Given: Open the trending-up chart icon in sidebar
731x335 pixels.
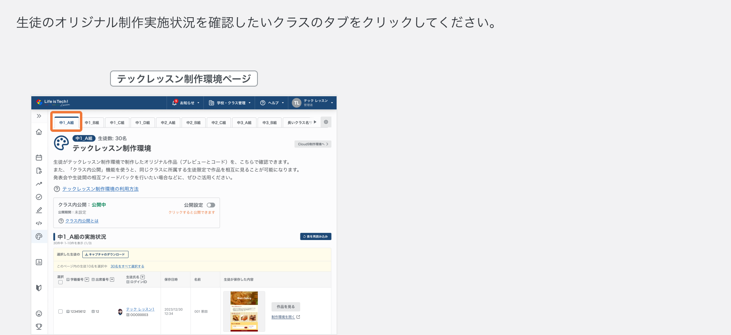Looking at the screenshot, I should point(39,184).
